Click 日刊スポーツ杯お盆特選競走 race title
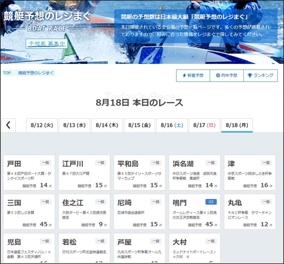The width and height of the screenshot is (284, 264). 84,252
